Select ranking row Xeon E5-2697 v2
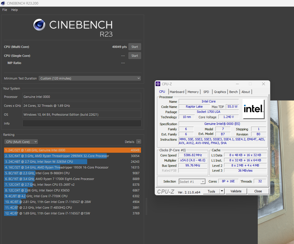 pos(72,185)
